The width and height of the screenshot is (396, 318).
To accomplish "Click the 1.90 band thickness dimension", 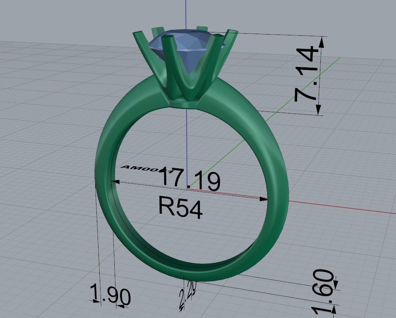I will pos(111,294).
